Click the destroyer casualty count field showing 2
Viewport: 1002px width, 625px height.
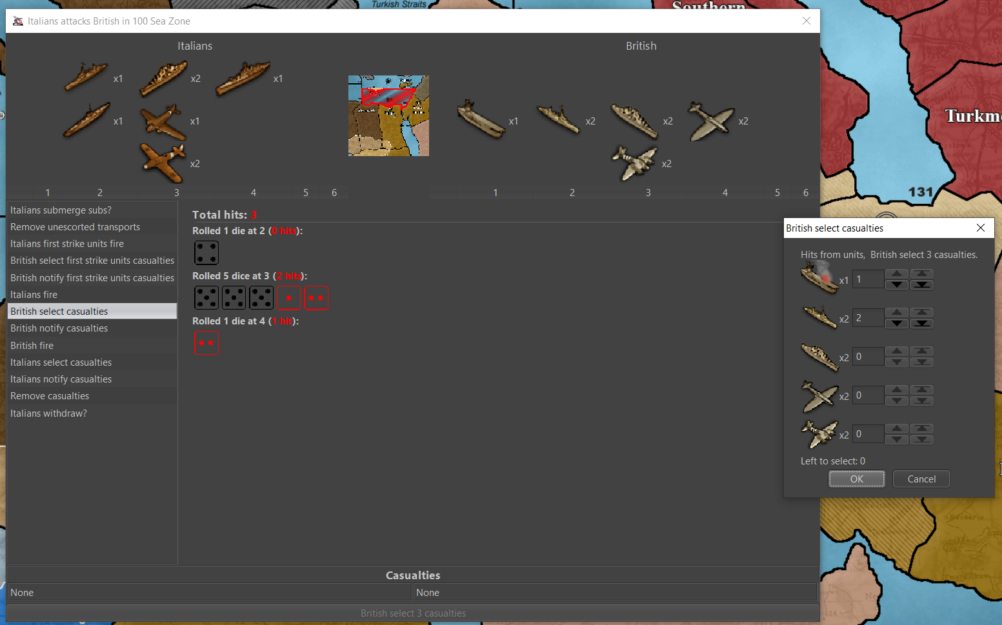[x=868, y=318]
